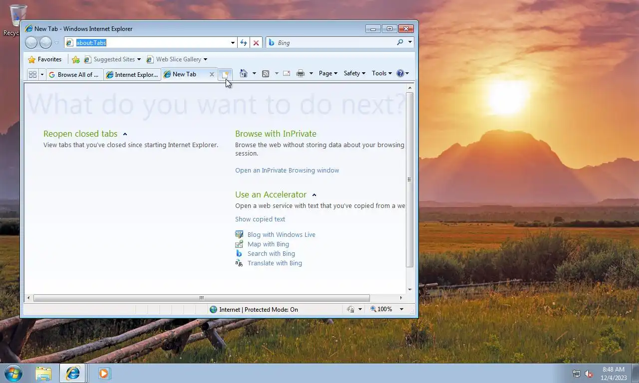Viewport: 639px width, 383px height.
Task: Open the Page menu
Action: point(328,73)
